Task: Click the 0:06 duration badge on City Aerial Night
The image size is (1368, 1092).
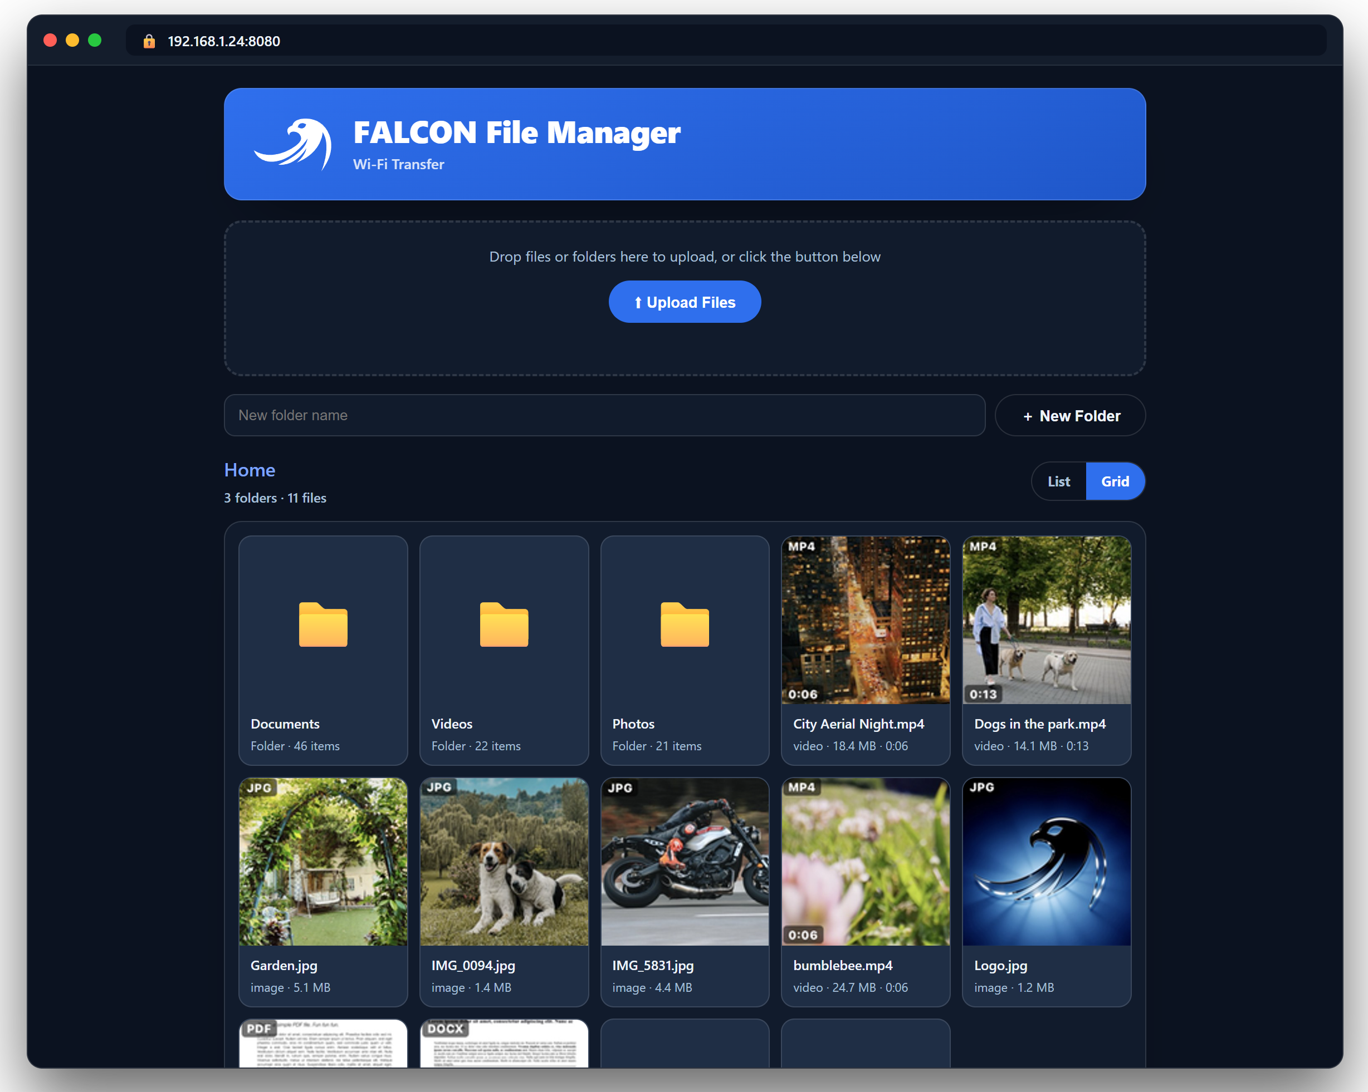Action: click(x=803, y=695)
